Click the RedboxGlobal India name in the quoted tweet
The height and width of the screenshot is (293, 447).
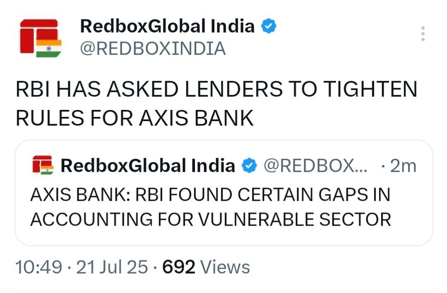148,166
